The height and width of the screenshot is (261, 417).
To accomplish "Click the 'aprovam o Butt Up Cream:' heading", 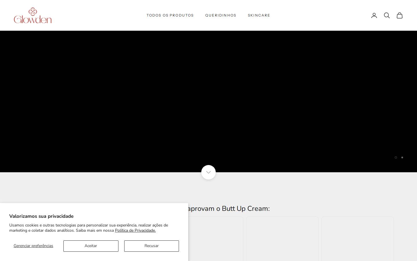I will [x=229, y=209].
